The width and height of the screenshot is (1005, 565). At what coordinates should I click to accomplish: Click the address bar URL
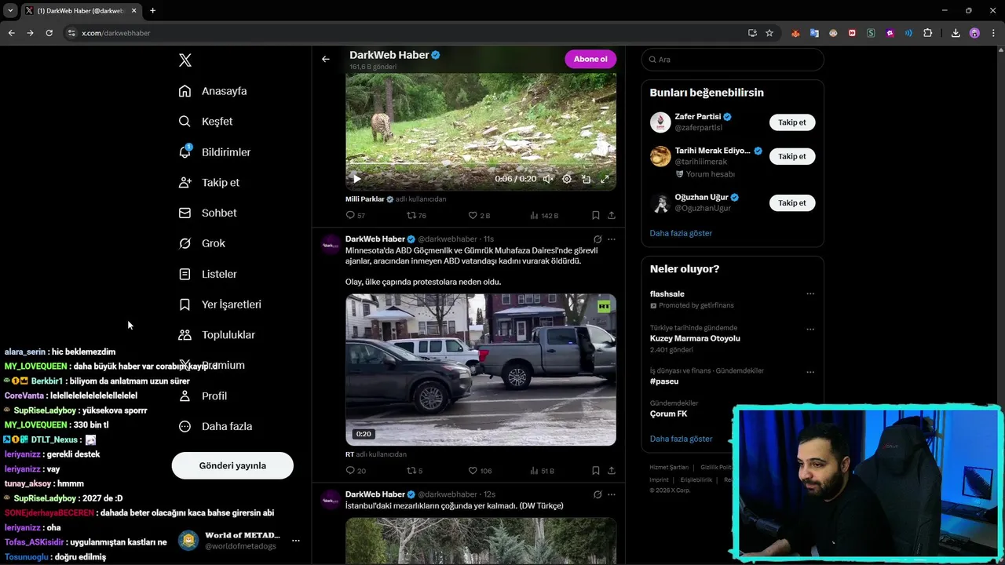(116, 33)
